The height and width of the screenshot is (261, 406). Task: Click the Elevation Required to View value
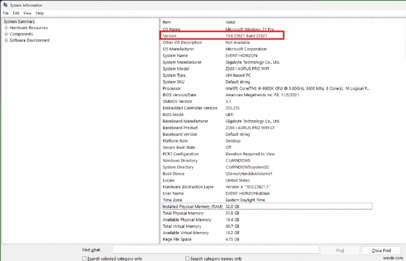pyautogui.click(x=250, y=154)
